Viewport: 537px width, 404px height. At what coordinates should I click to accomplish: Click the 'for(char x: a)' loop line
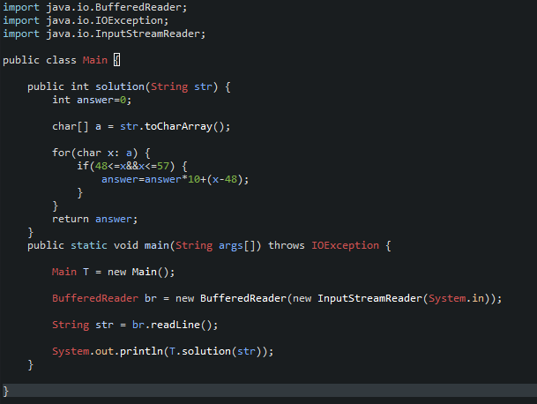pos(101,153)
